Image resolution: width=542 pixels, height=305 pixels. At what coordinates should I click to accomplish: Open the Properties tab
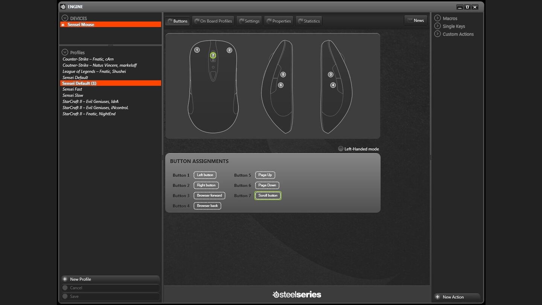click(x=279, y=21)
